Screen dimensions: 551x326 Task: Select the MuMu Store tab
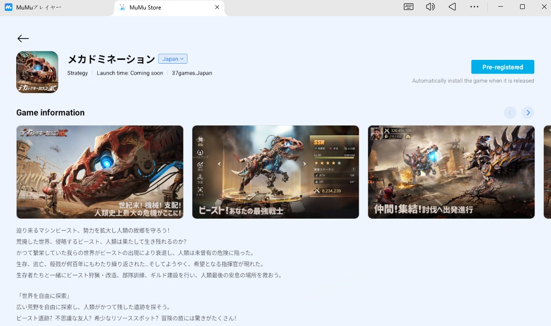pos(169,7)
